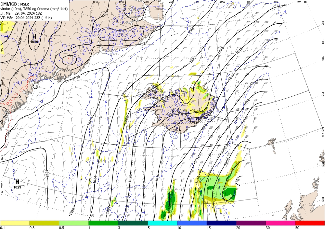
Task: Choose the purple 20–30 legend swatch
Action: pyautogui.click(x=251, y=223)
